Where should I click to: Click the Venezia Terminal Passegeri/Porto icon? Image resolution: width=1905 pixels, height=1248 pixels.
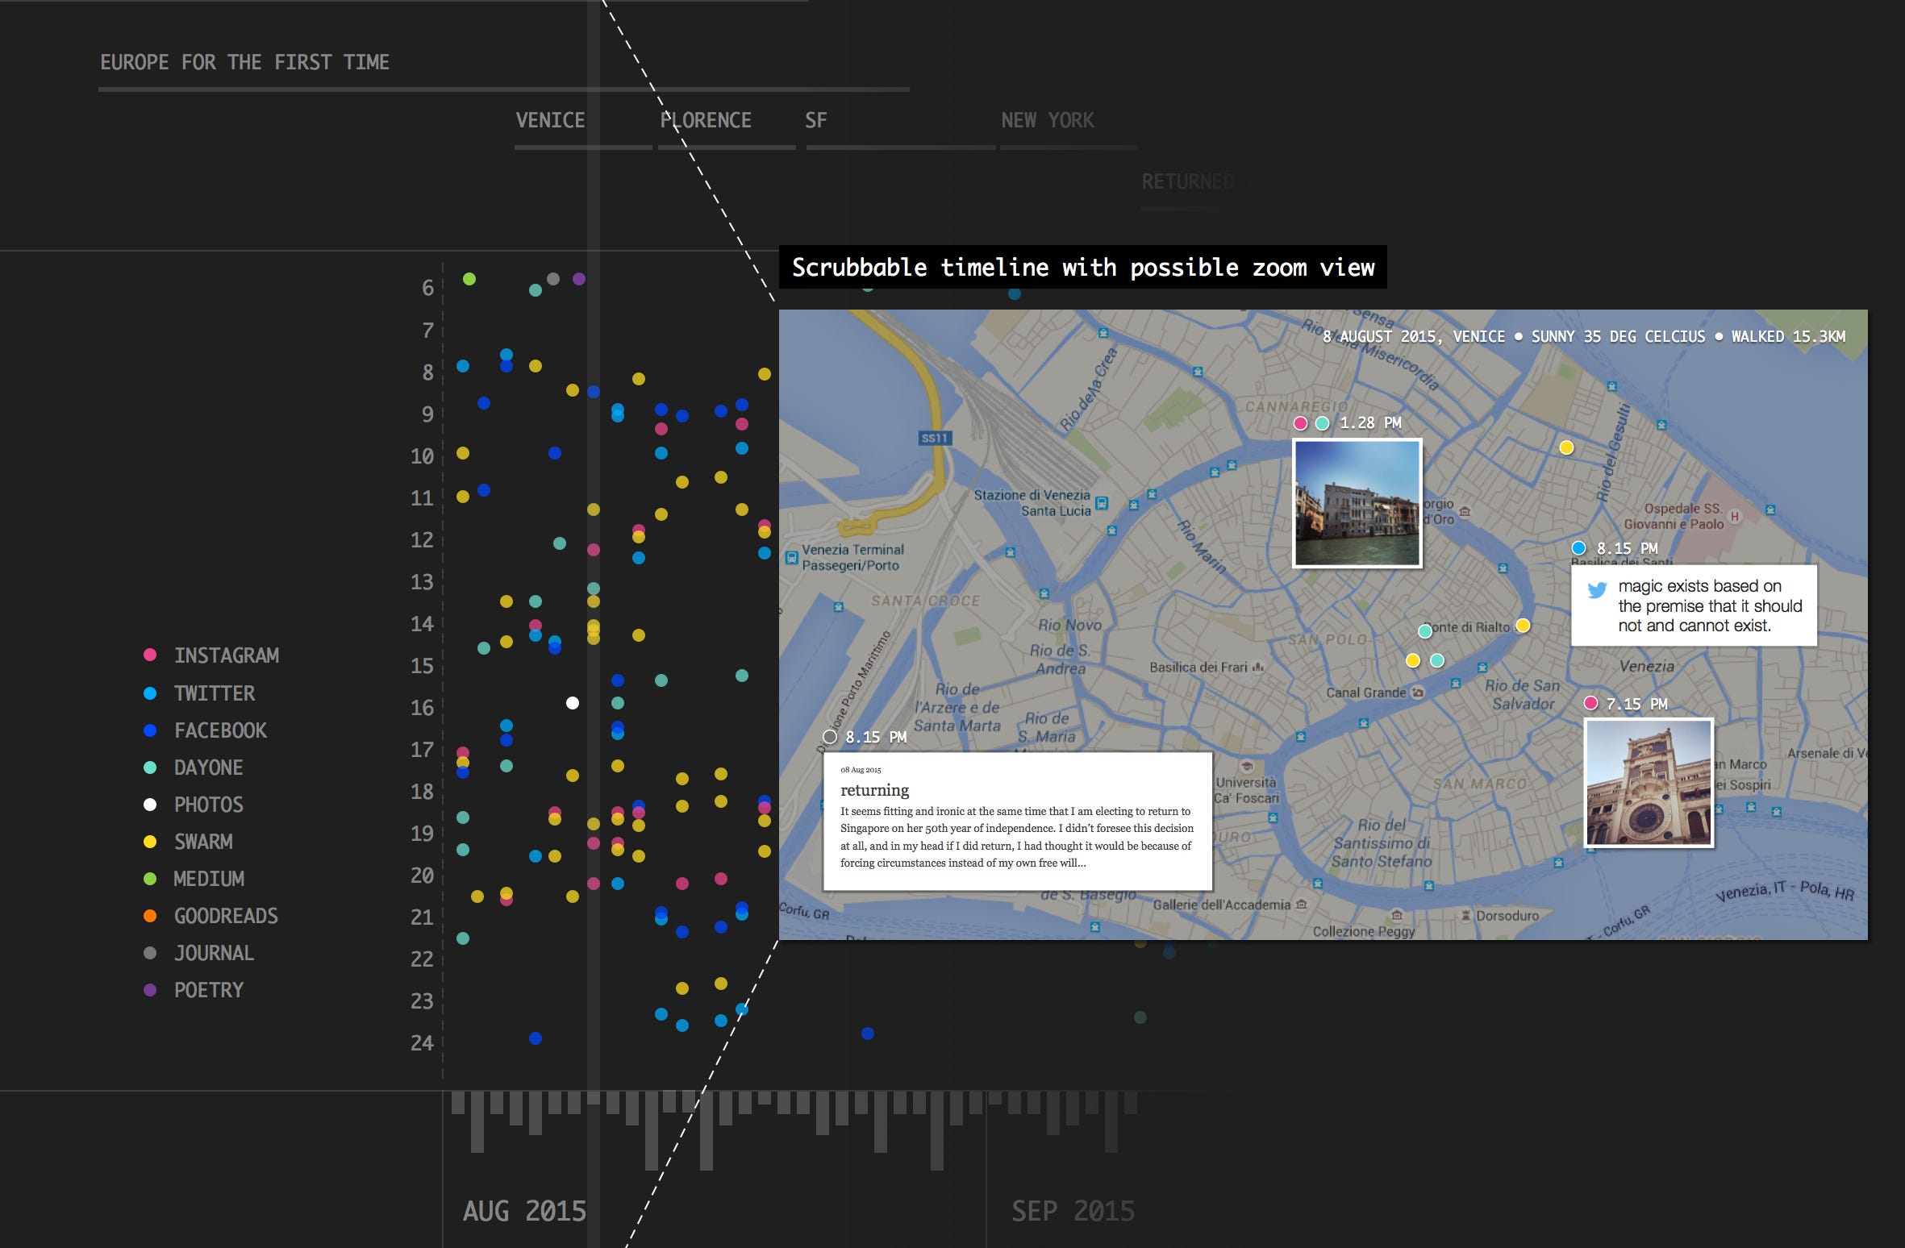coord(792,557)
